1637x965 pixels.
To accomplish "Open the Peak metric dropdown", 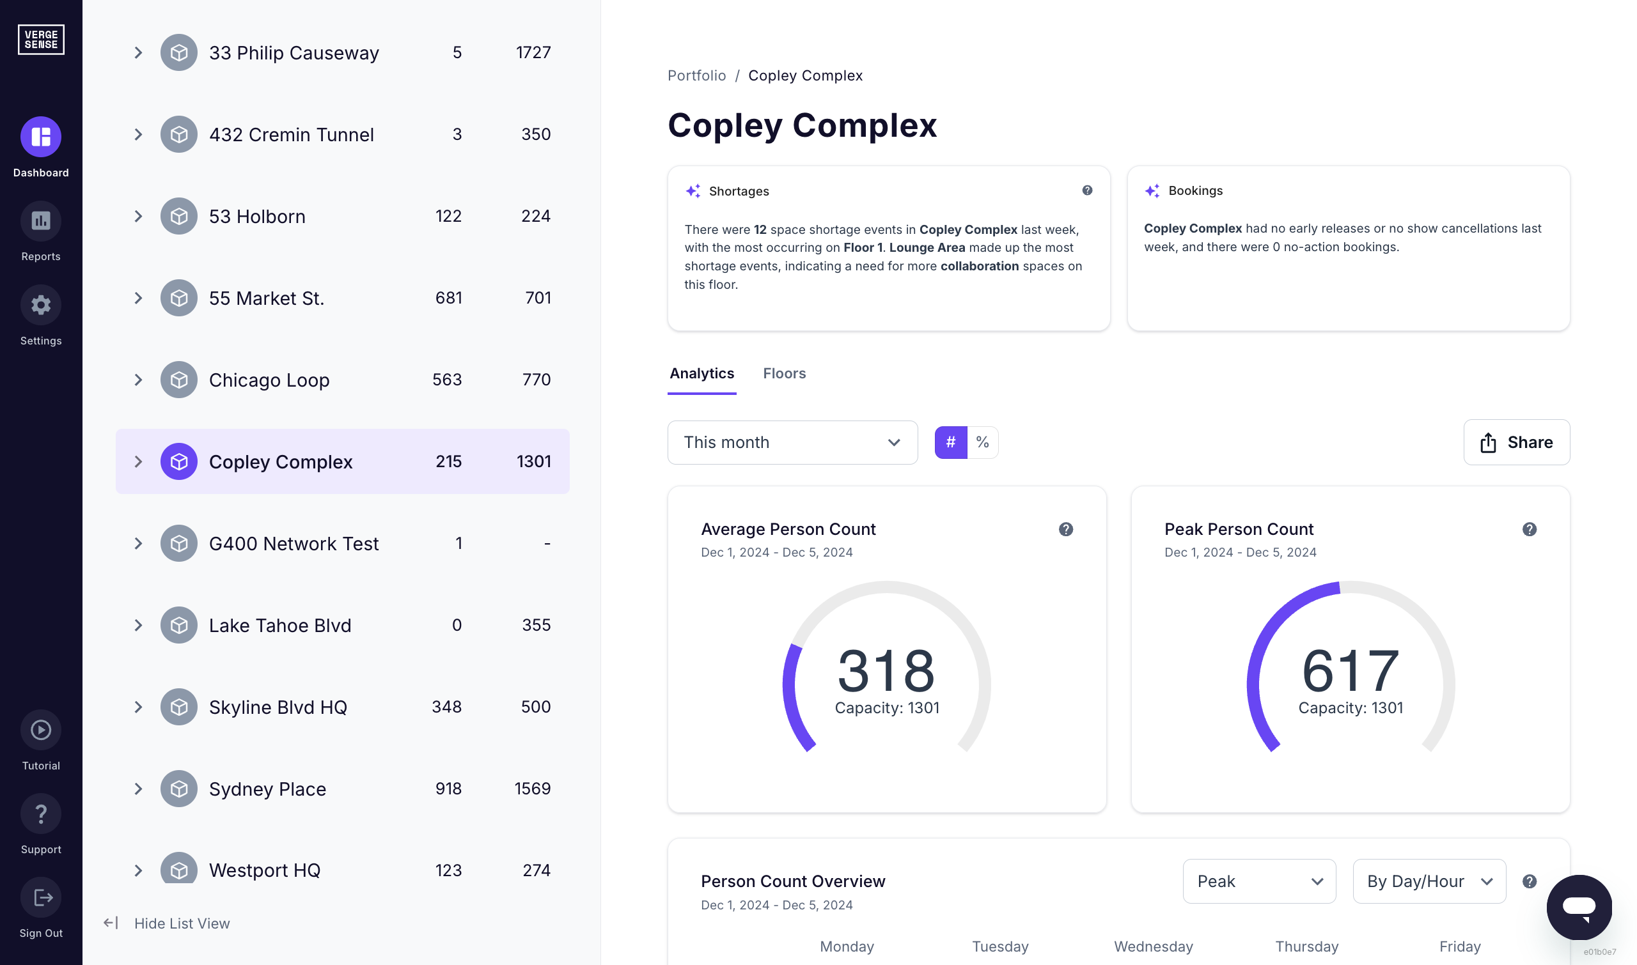I will pos(1258,881).
